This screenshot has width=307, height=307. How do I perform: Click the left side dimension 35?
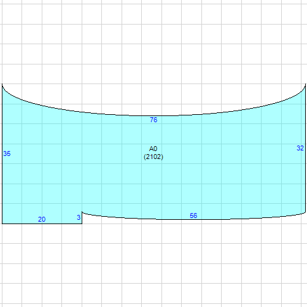tap(7, 153)
